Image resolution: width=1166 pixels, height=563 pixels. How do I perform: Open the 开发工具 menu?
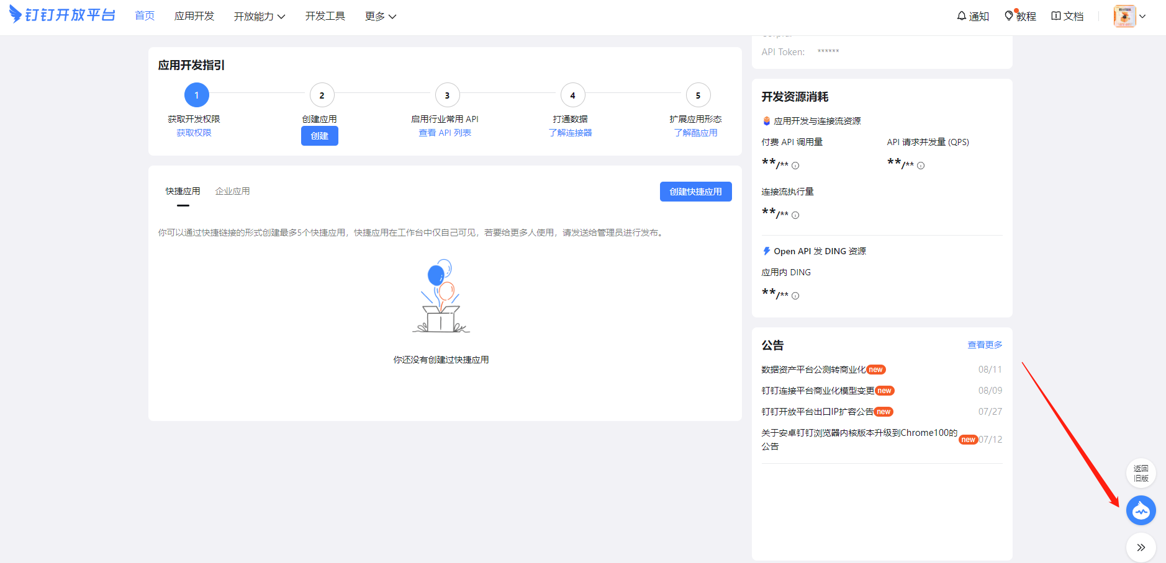click(325, 16)
